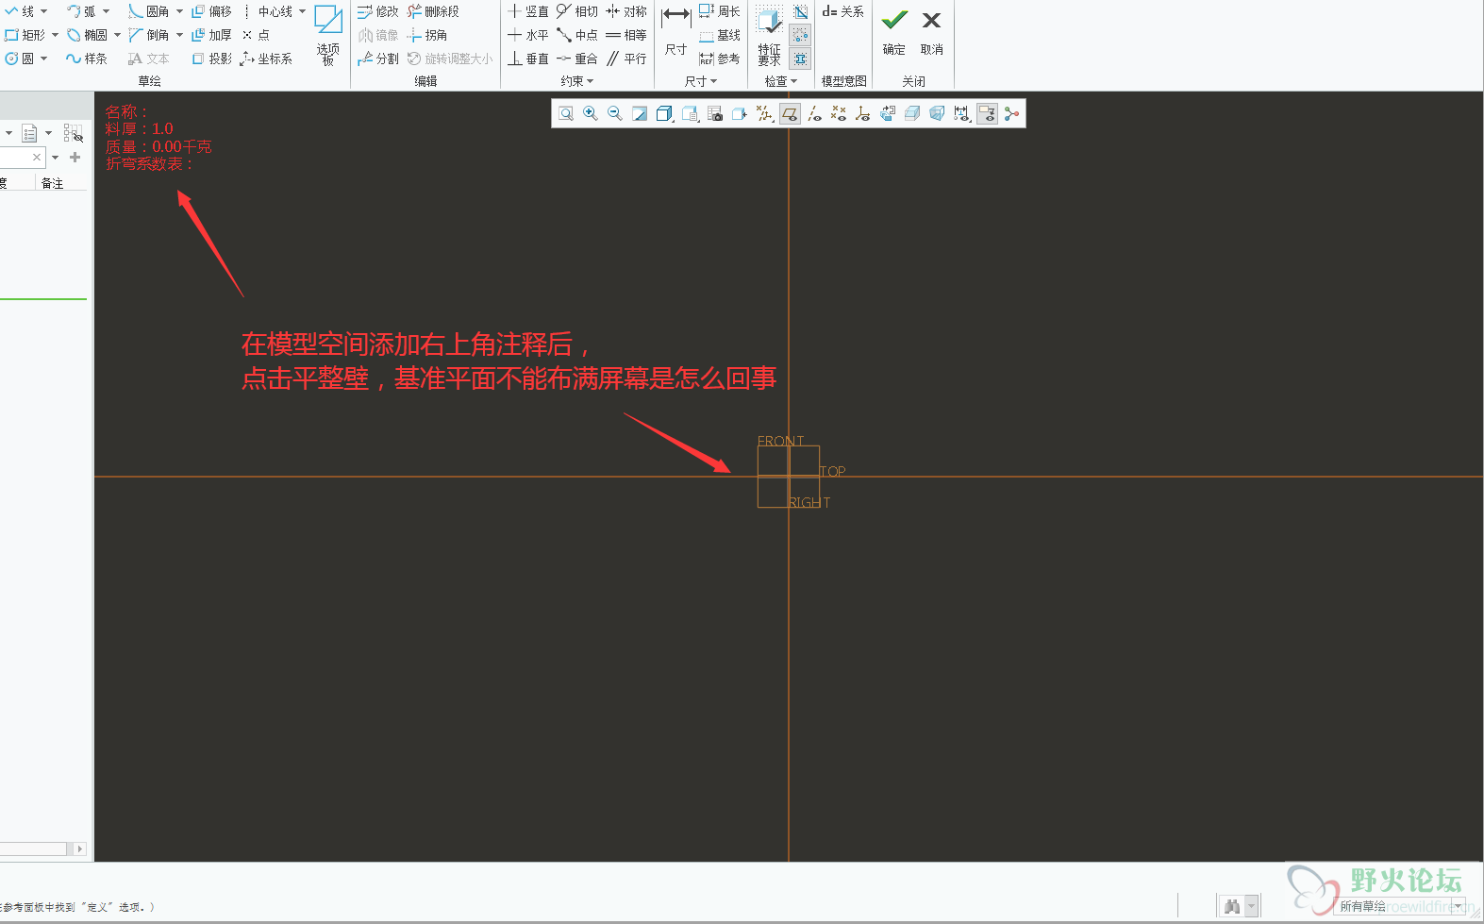Toggle datum plane display
Screen dimensions: 1484x924
(790, 114)
